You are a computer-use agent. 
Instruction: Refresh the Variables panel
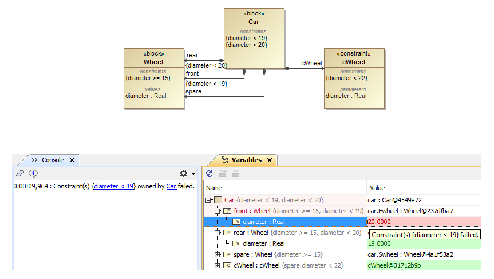(x=210, y=173)
